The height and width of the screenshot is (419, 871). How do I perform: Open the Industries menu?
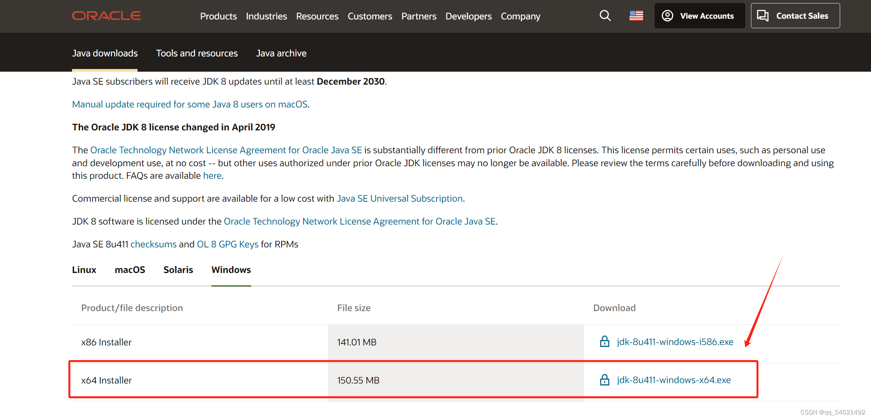266,16
